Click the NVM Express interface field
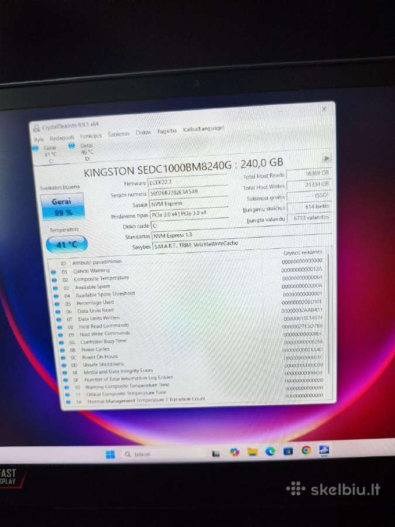 click(x=189, y=203)
